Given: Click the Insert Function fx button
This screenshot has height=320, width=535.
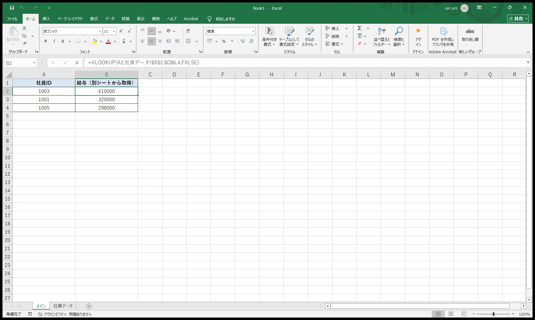Looking at the screenshot, I should 77,63.
